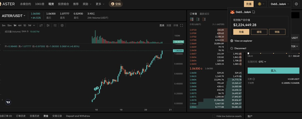Expand the 更多 more menu

click(100, 4)
